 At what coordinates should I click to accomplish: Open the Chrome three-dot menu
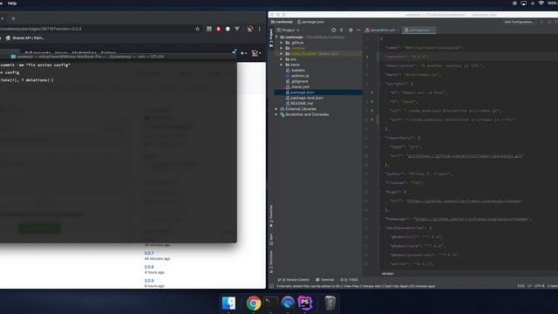(x=260, y=29)
